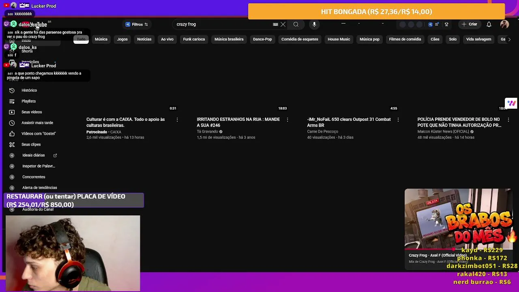Click external-link icon beside Ideais diárias

(x=55, y=155)
